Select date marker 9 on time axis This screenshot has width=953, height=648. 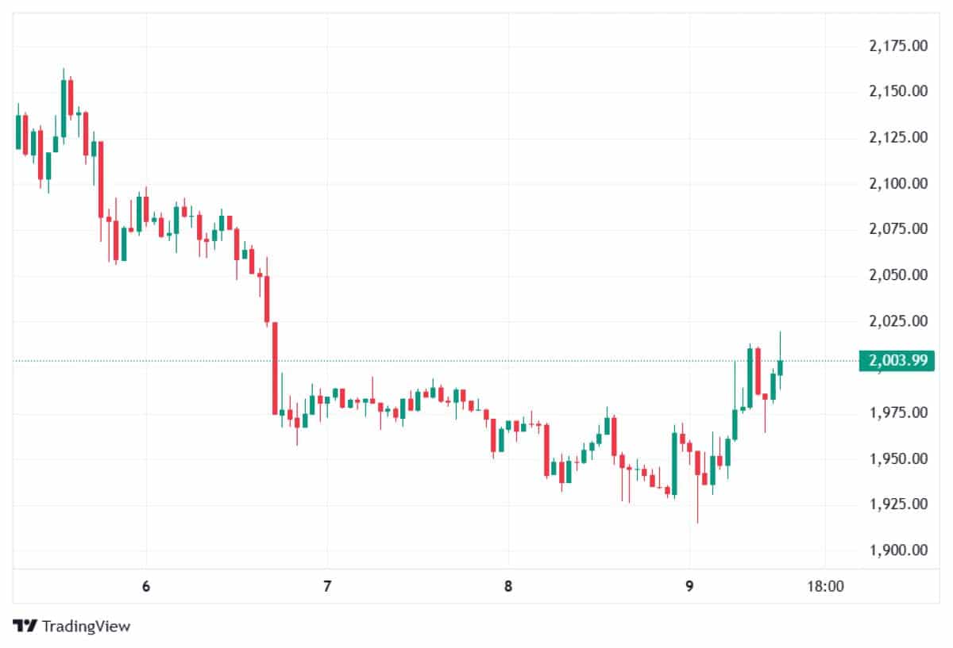click(x=689, y=587)
